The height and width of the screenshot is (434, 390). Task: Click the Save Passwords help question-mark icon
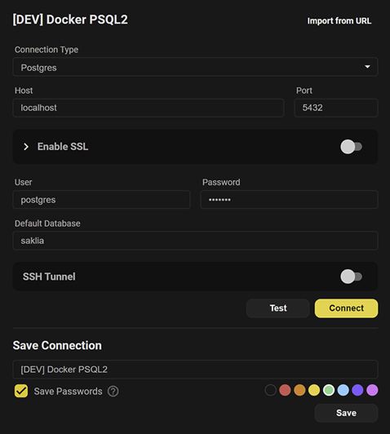pos(113,392)
